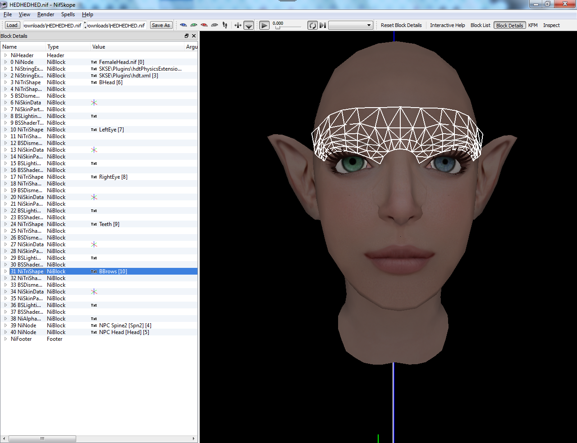Image resolution: width=577 pixels, height=443 pixels.
Task: Float the Block Details panel
Action: pyautogui.click(x=187, y=36)
